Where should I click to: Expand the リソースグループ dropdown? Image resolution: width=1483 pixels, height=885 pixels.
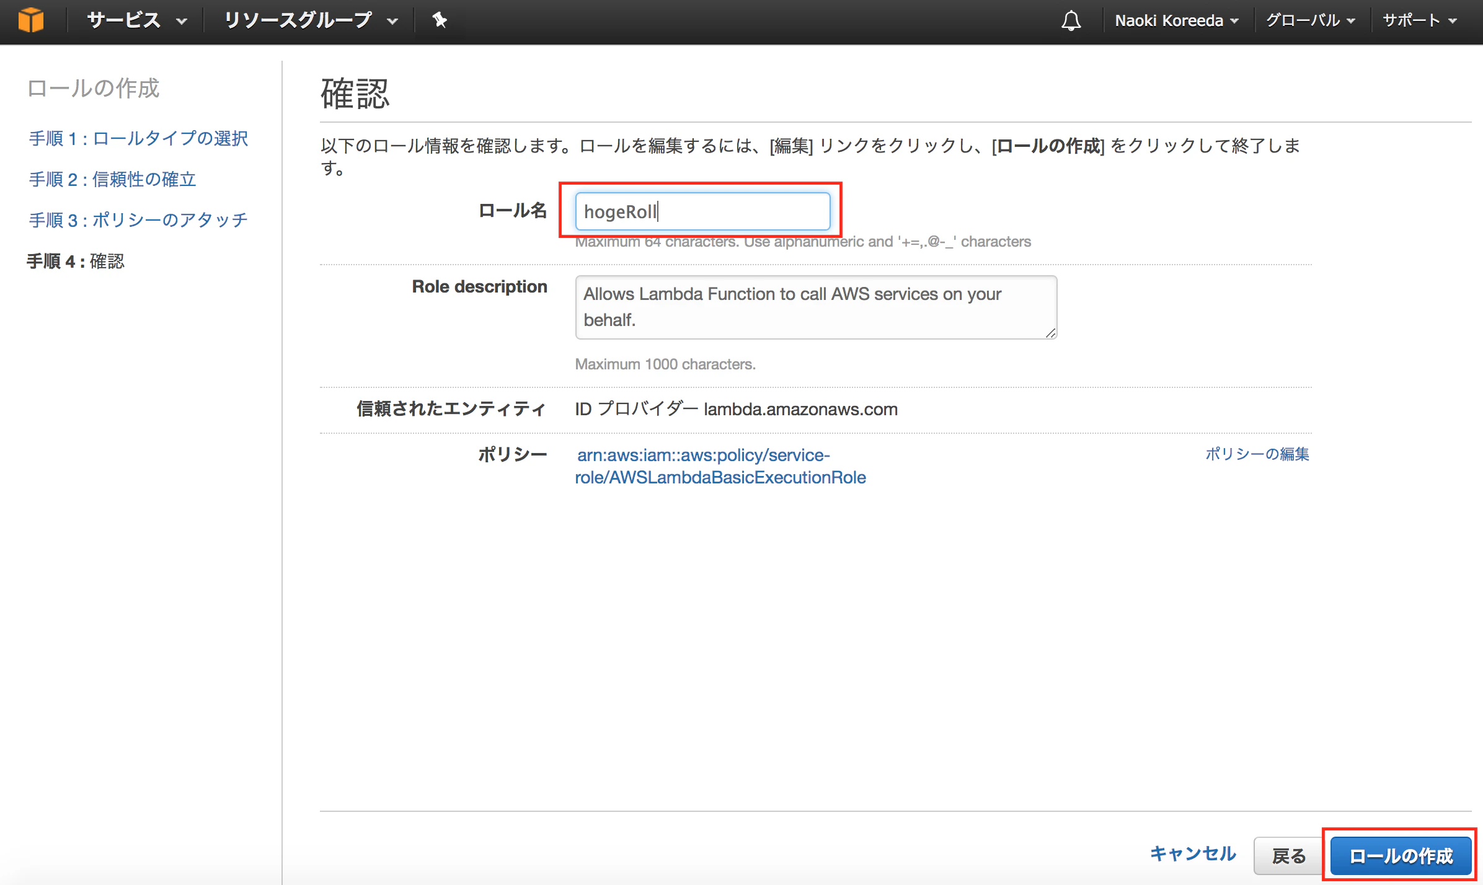(x=310, y=20)
